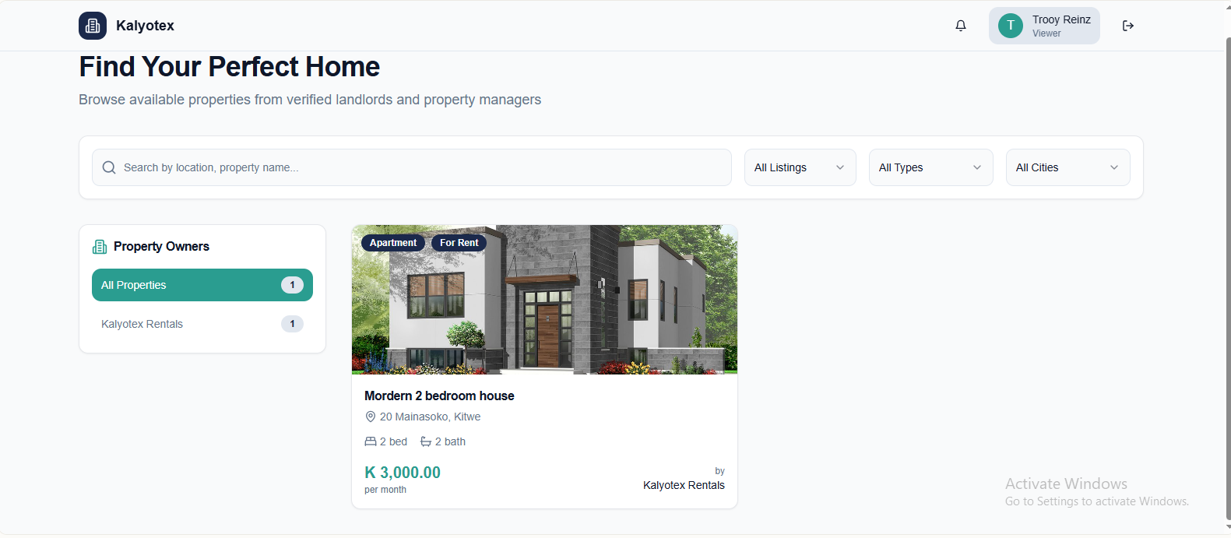Click the bathtub icon on the listing
The height and width of the screenshot is (538, 1231).
coord(426,441)
